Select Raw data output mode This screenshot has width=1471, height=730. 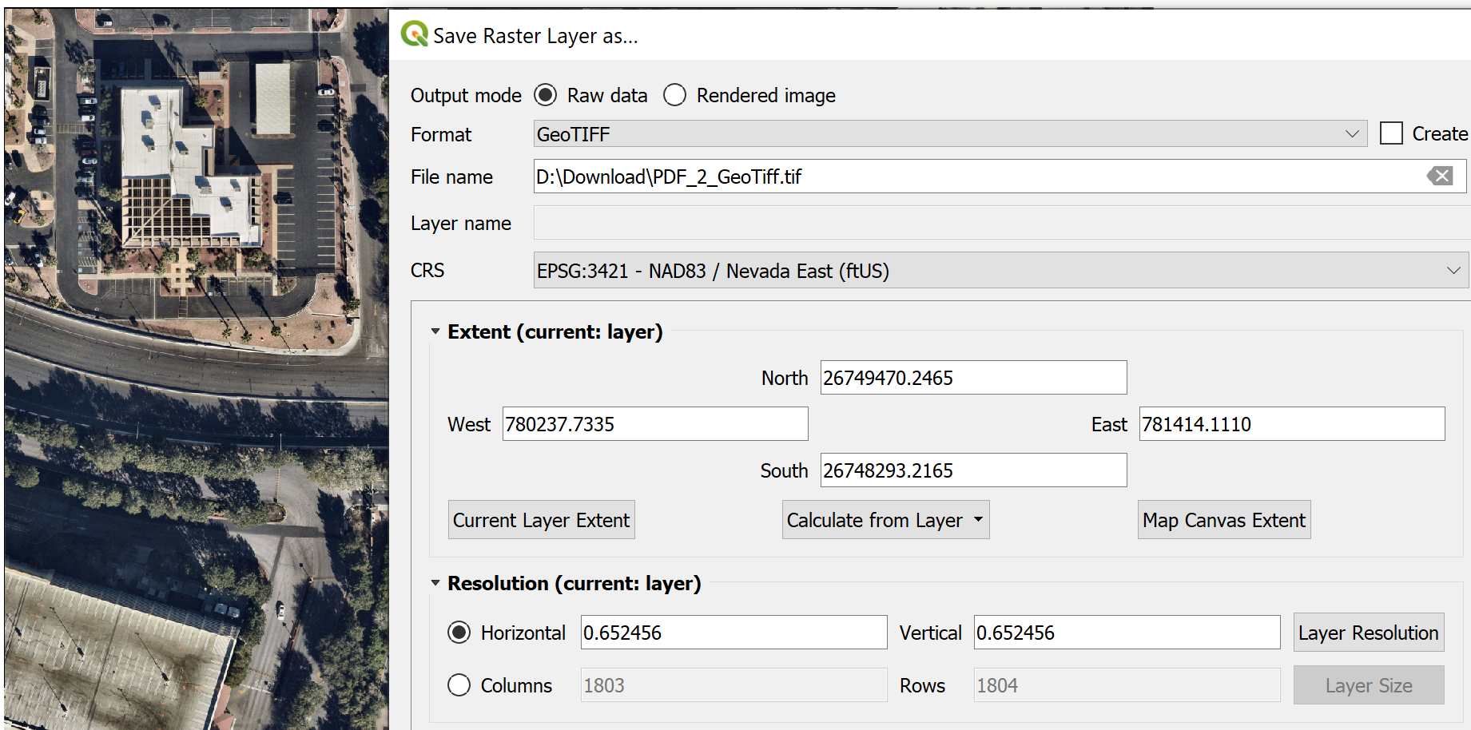click(x=546, y=95)
